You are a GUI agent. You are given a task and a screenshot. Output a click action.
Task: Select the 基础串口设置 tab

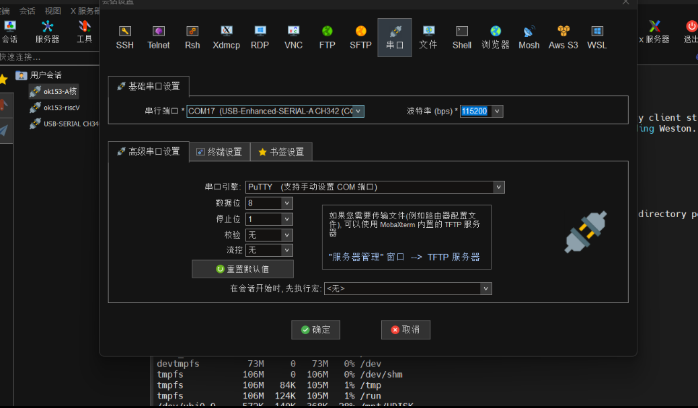(x=149, y=86)
